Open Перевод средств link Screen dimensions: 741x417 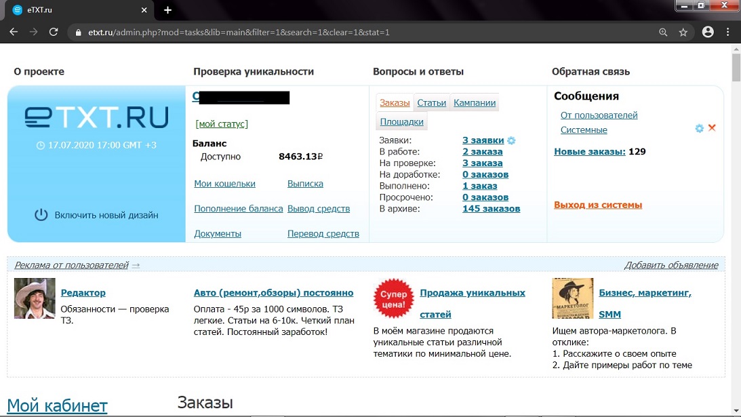point(323,233)
